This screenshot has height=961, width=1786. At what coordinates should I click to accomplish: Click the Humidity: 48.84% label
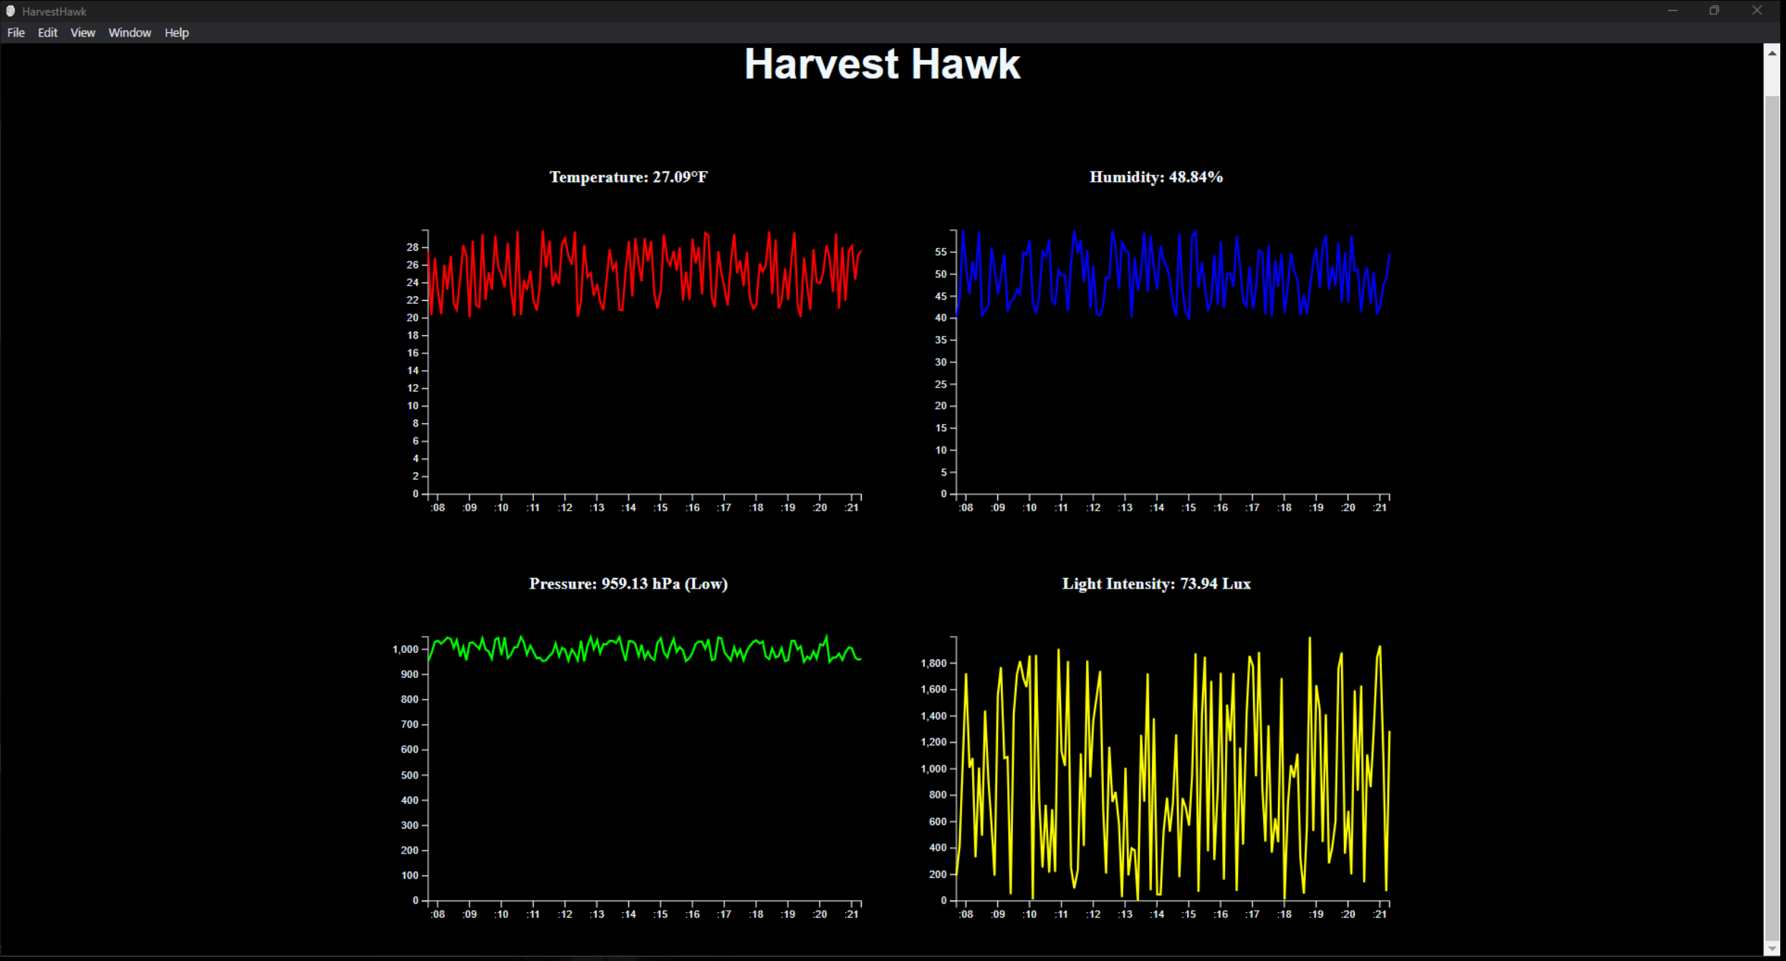point(1155,177)
